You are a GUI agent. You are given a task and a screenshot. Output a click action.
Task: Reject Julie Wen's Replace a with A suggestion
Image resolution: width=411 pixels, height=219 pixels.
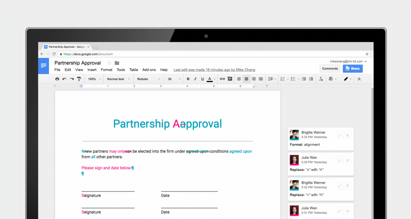coord(348,161)
